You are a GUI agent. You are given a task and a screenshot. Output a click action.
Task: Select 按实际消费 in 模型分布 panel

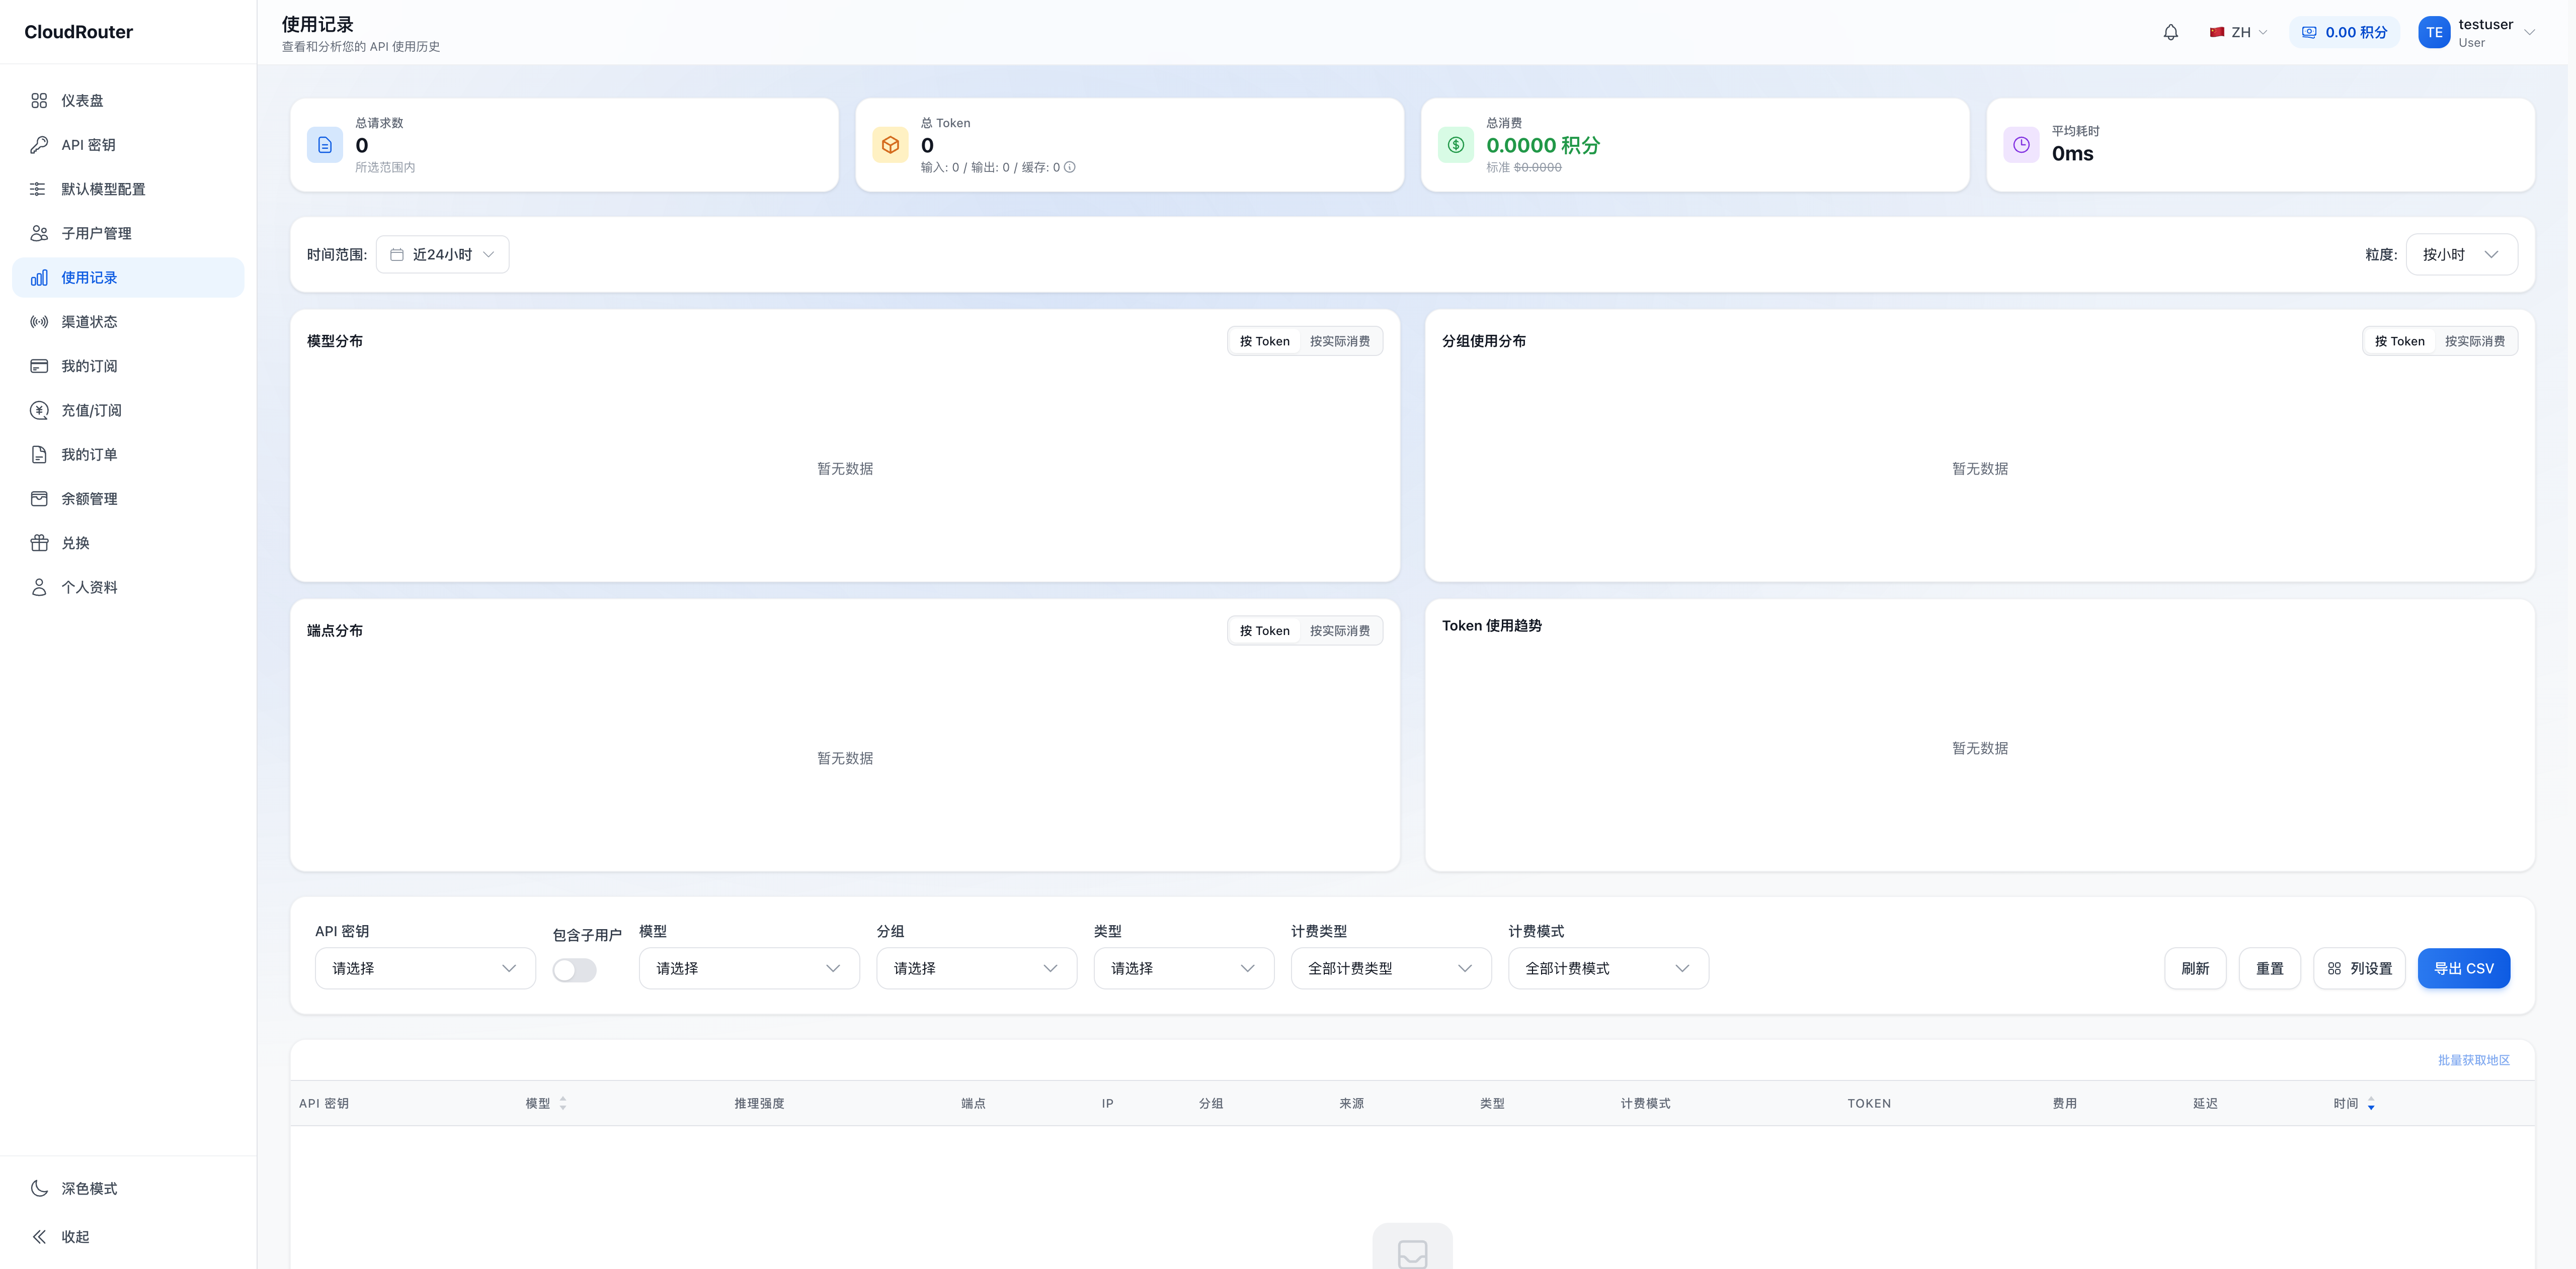point(1340,342)
